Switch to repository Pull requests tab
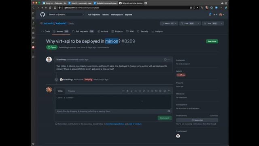 (x=83, y=31)
